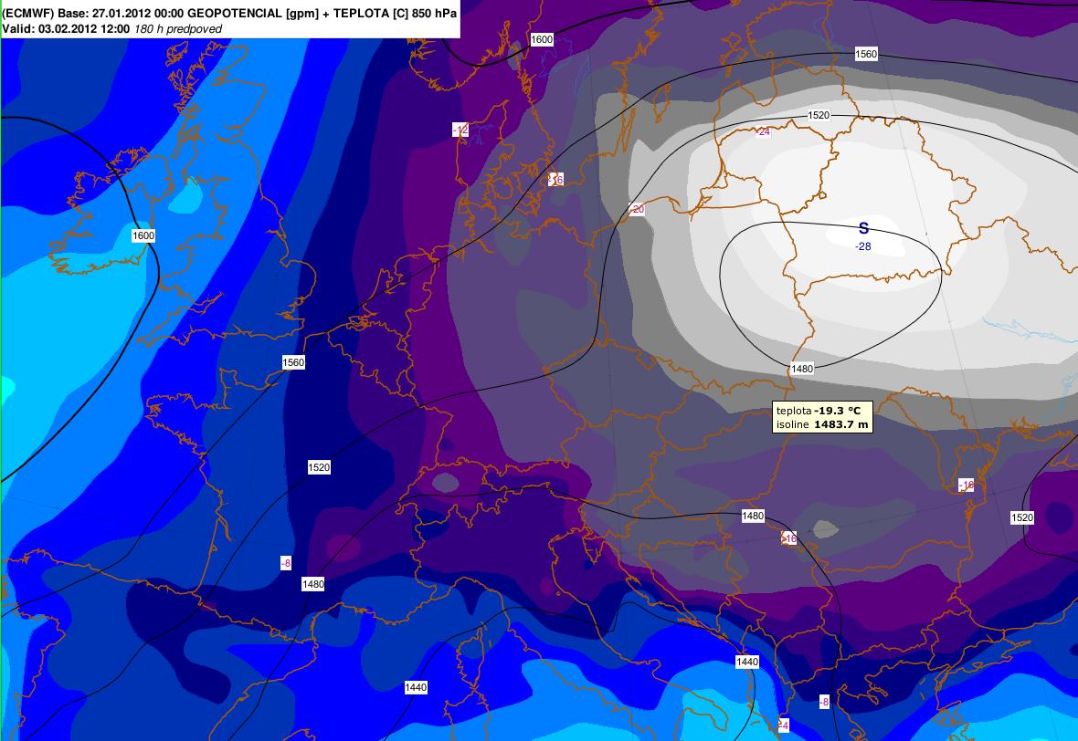Select the -28 temperature minimum label
Image resolution: width=1078 pixels, height=741 pixels.
pos(863,247)
